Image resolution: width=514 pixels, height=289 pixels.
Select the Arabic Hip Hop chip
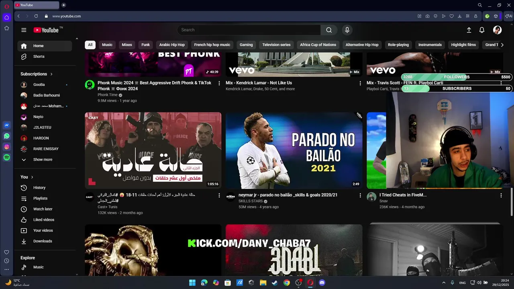172,45
